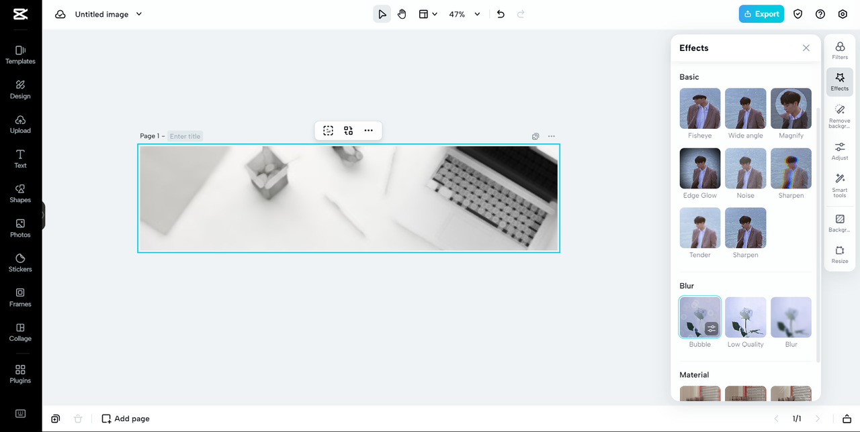Screen dimensions: 860x432
Task: Open the Remove background tool
Action: point(840,116)
